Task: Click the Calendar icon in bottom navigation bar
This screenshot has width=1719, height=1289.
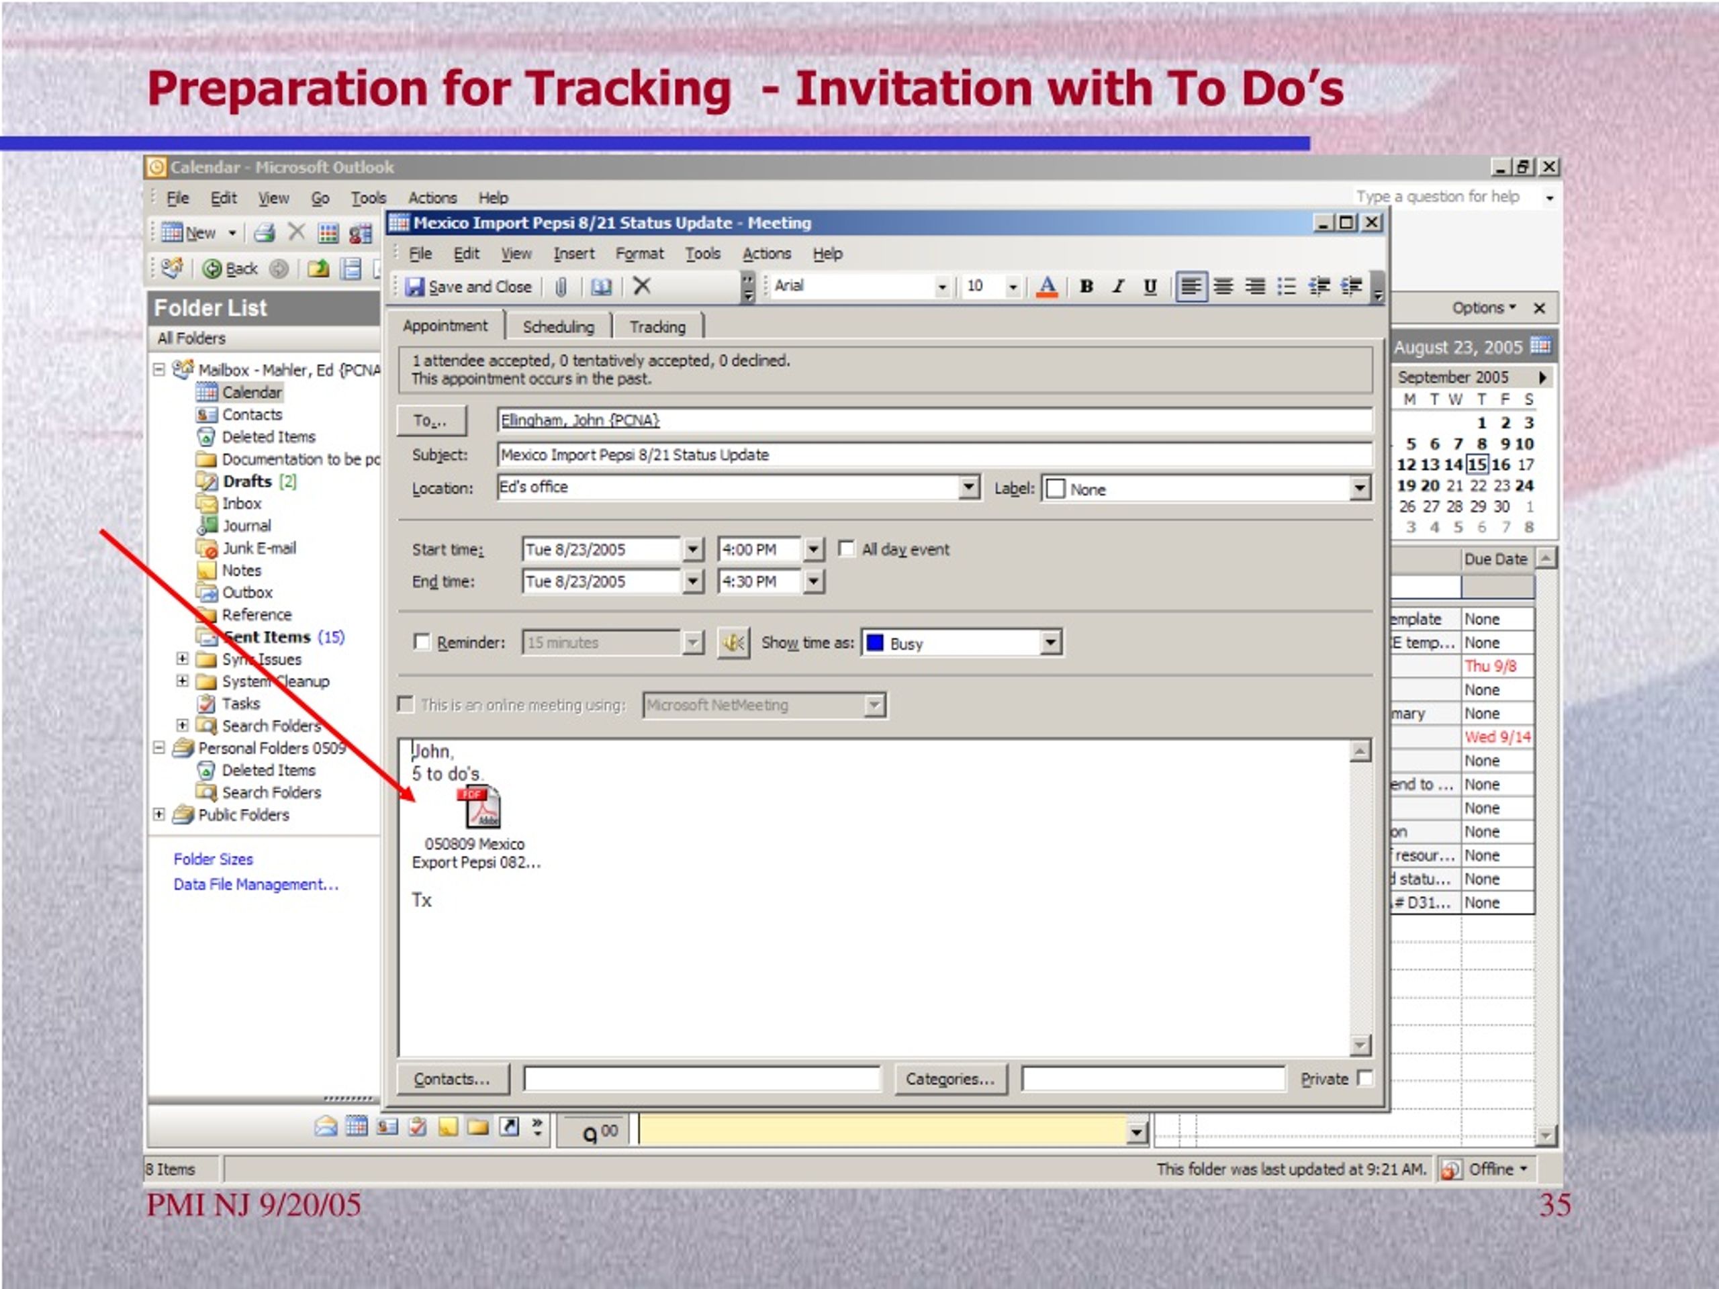Action: (356, 1127)
